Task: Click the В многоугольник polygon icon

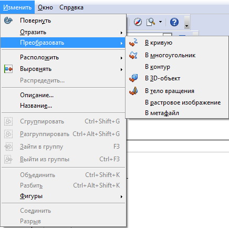Action: point(133,55)
